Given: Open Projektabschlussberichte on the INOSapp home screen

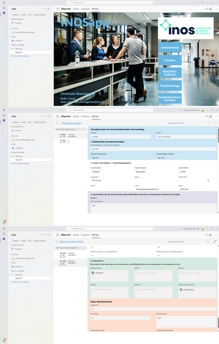Looking at the screenshot, I should pyautogui.click(x=170, y=98).
